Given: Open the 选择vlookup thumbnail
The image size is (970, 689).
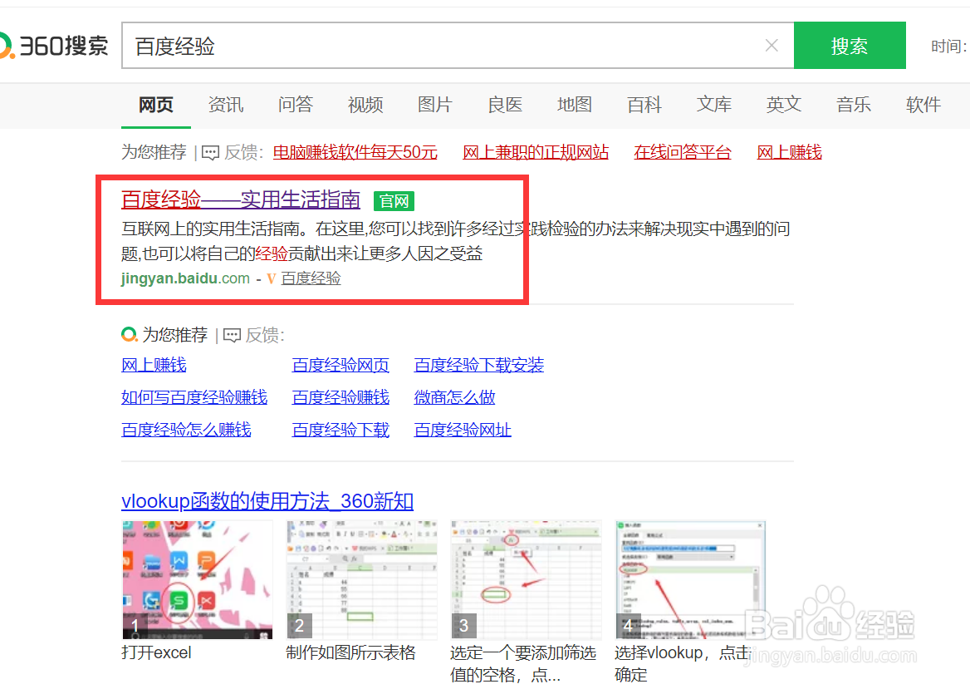Looking at the screenshot, I should click(x=690, y=580).
